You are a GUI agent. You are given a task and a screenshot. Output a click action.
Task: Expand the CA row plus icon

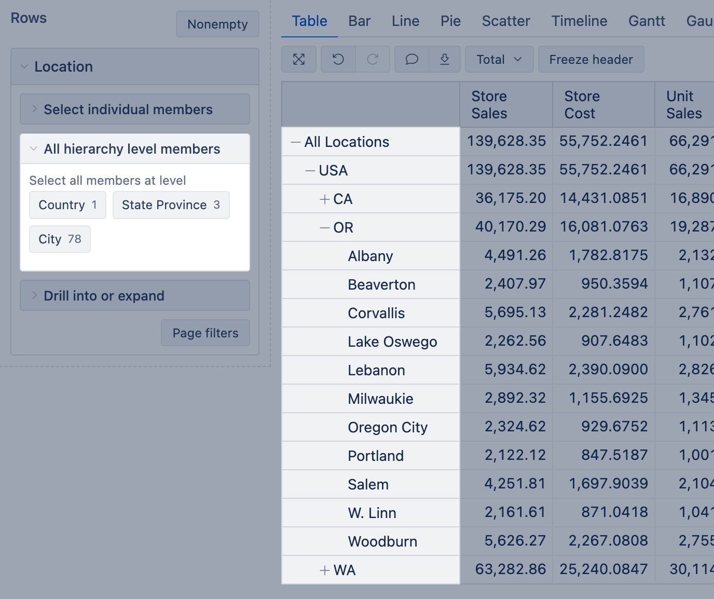tap(325, 199)
